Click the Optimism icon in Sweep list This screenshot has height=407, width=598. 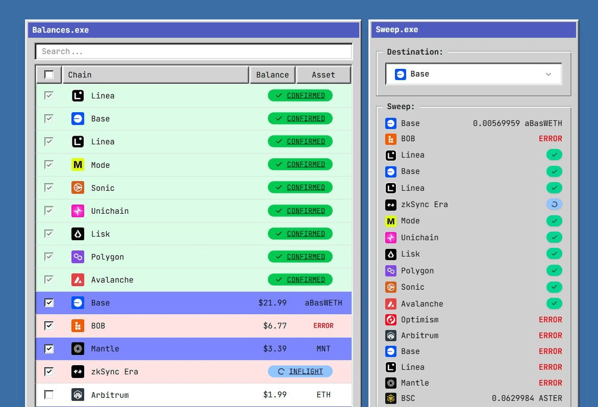point(391,320)
